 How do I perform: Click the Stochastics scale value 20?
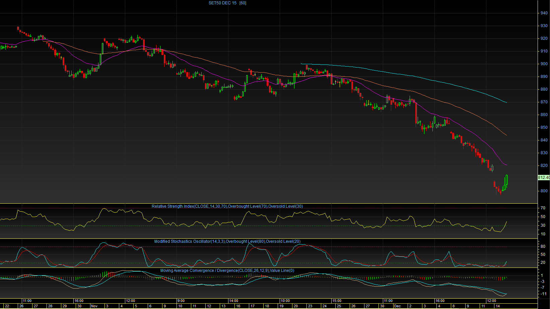point(543,263)
